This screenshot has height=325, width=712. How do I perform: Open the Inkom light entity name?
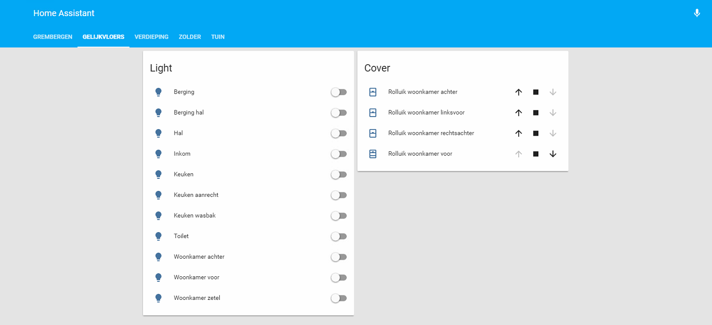[182, 154]
